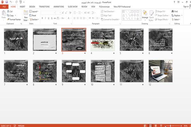Viewport: 191px width, 127px height.
Task: Open the Clipboard pane launcher
Action: 21,24
